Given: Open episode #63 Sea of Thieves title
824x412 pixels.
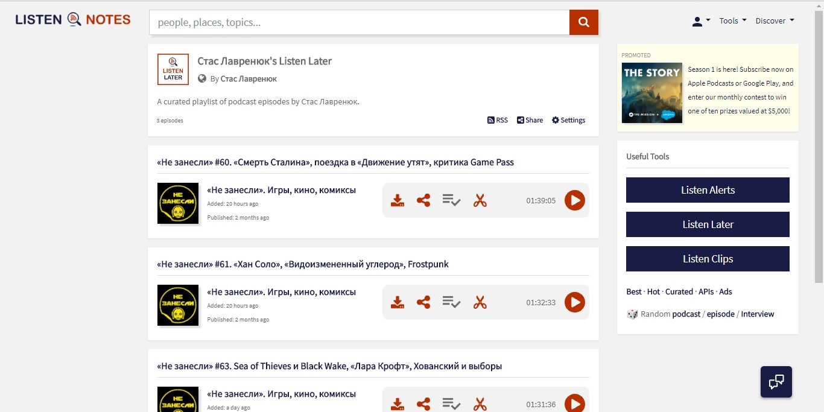Looking at the screenshot, I should tap(329, 366).
